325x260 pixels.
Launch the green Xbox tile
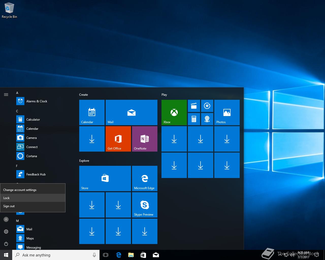174,112
